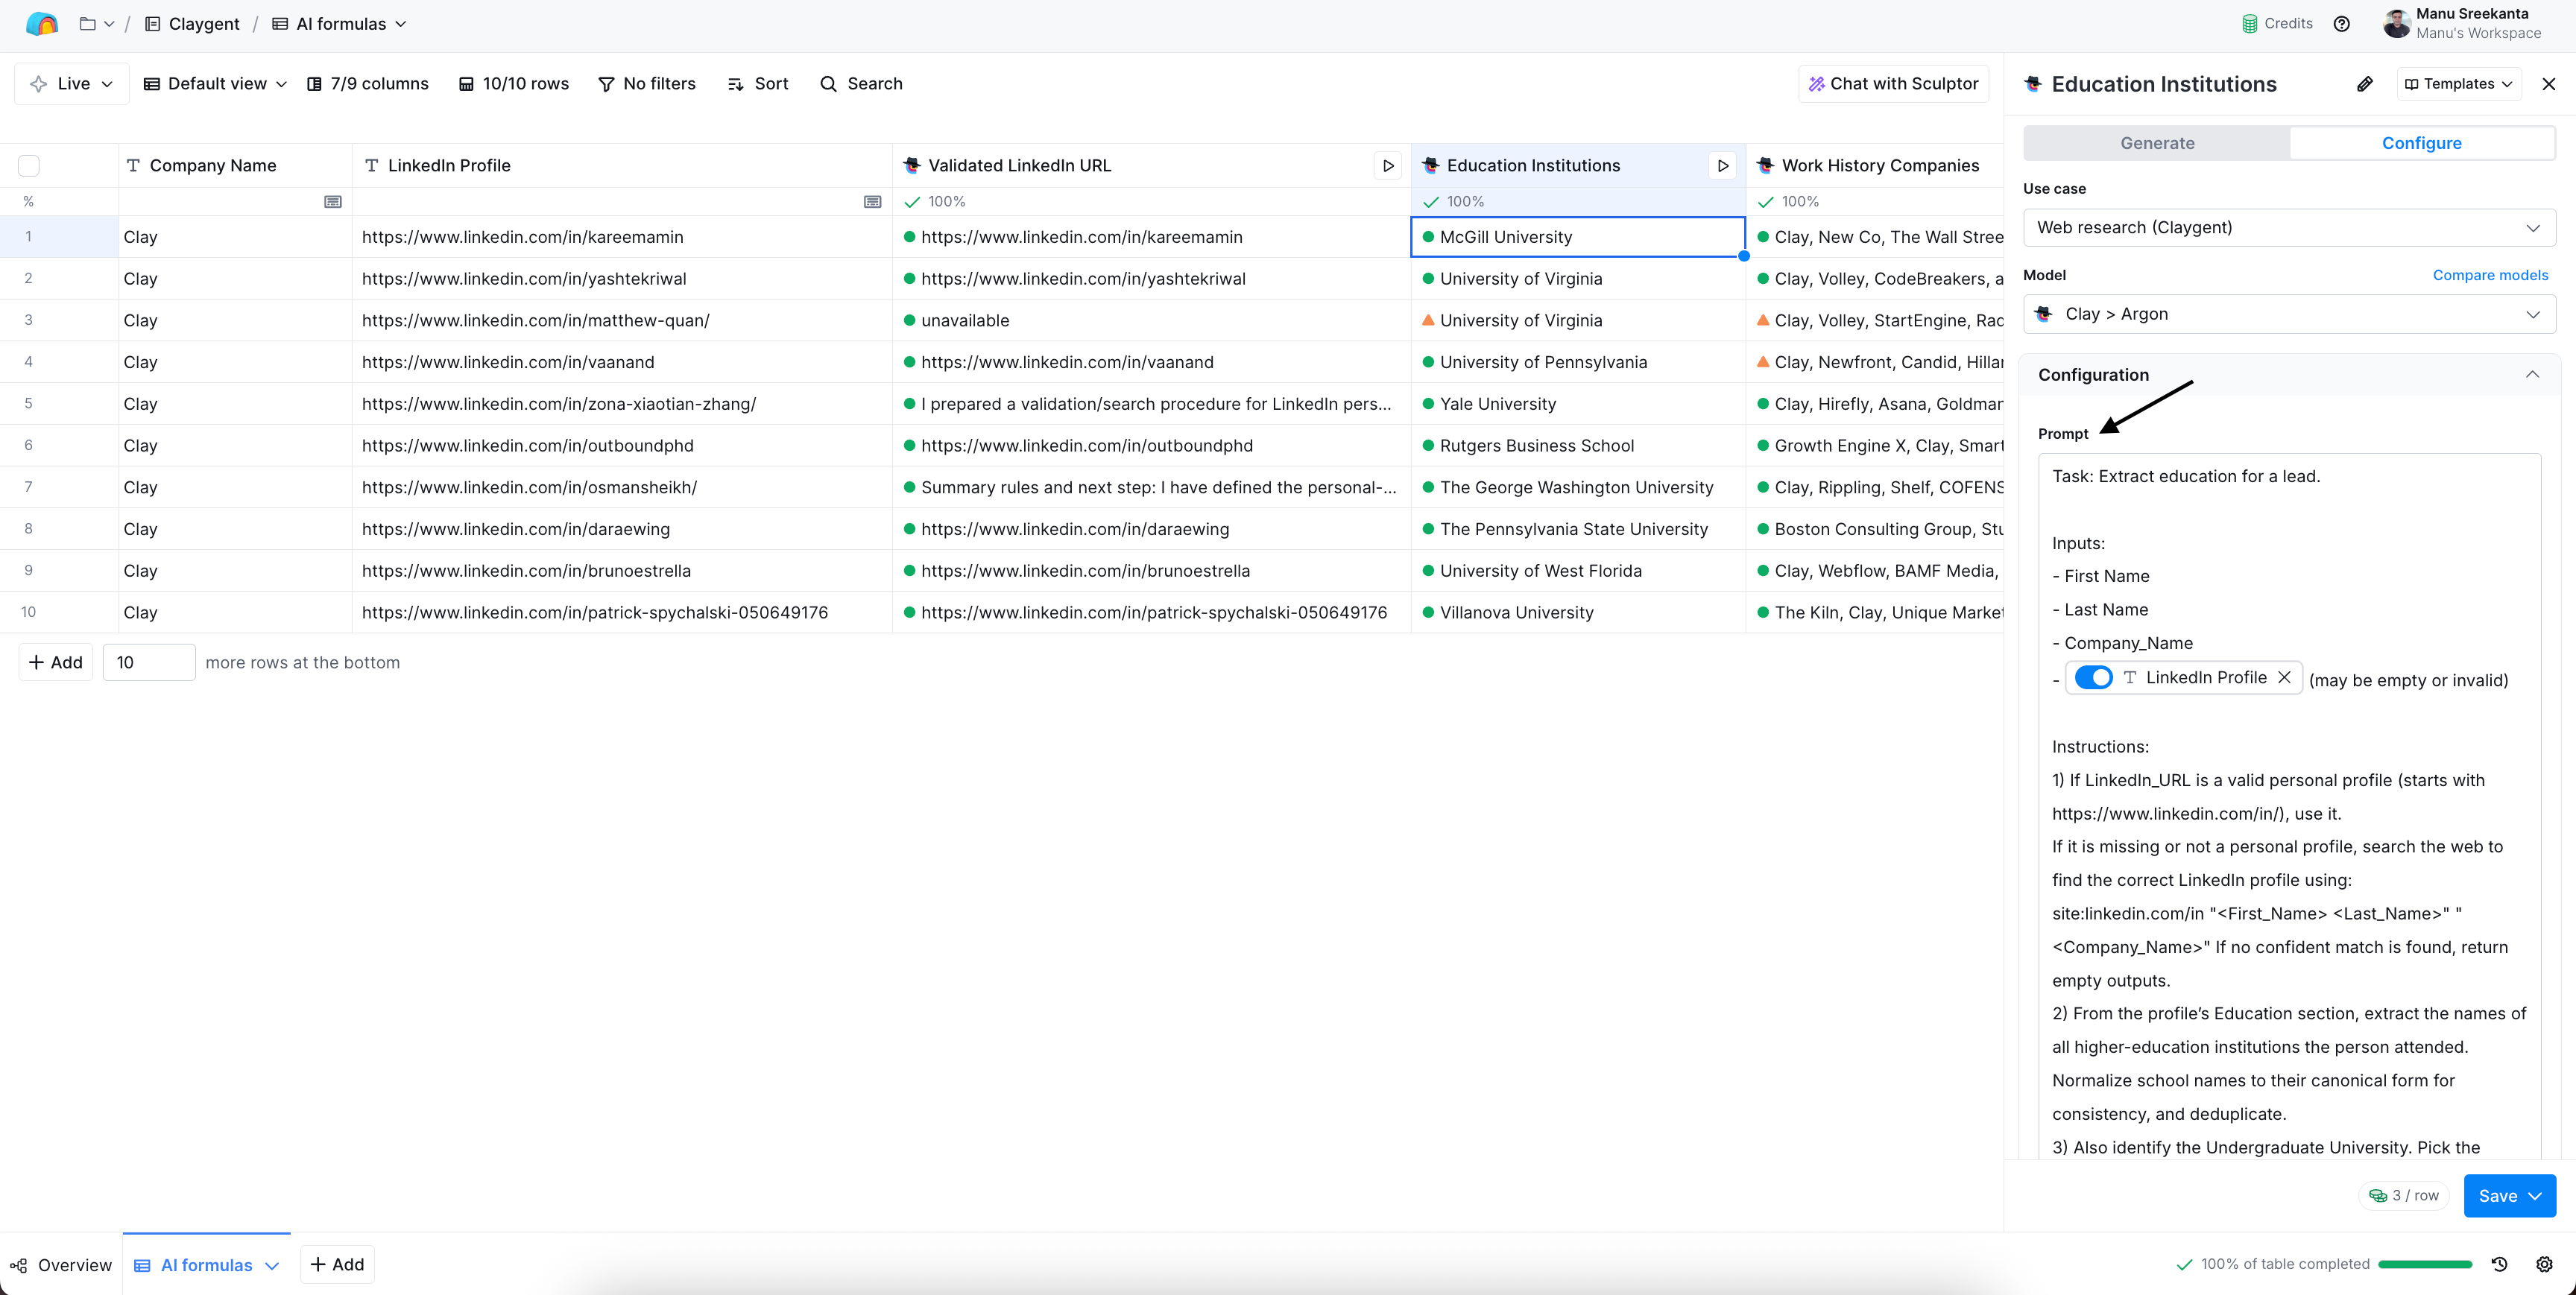Toggle the LinkedIn Profile input switch
Image resolution: width=2576 pixels, height=1295 pixels.
(x=2093, y=677)
